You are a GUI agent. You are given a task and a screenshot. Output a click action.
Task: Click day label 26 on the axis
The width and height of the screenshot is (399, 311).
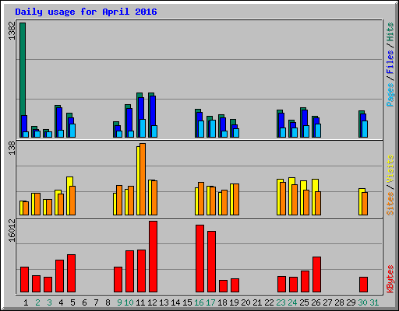(x=316, y=302)
